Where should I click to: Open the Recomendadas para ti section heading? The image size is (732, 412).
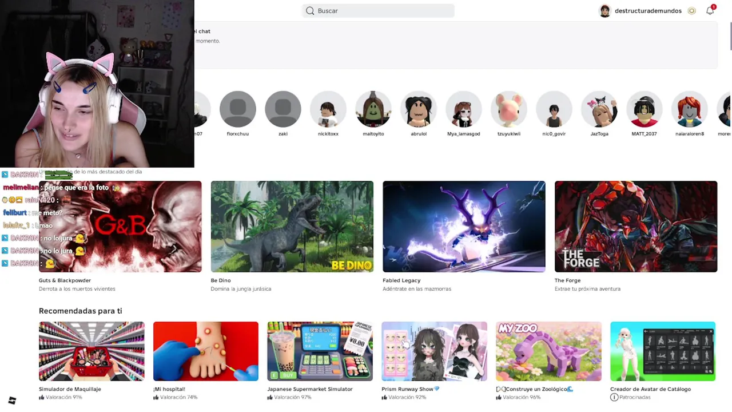[81, 311]
